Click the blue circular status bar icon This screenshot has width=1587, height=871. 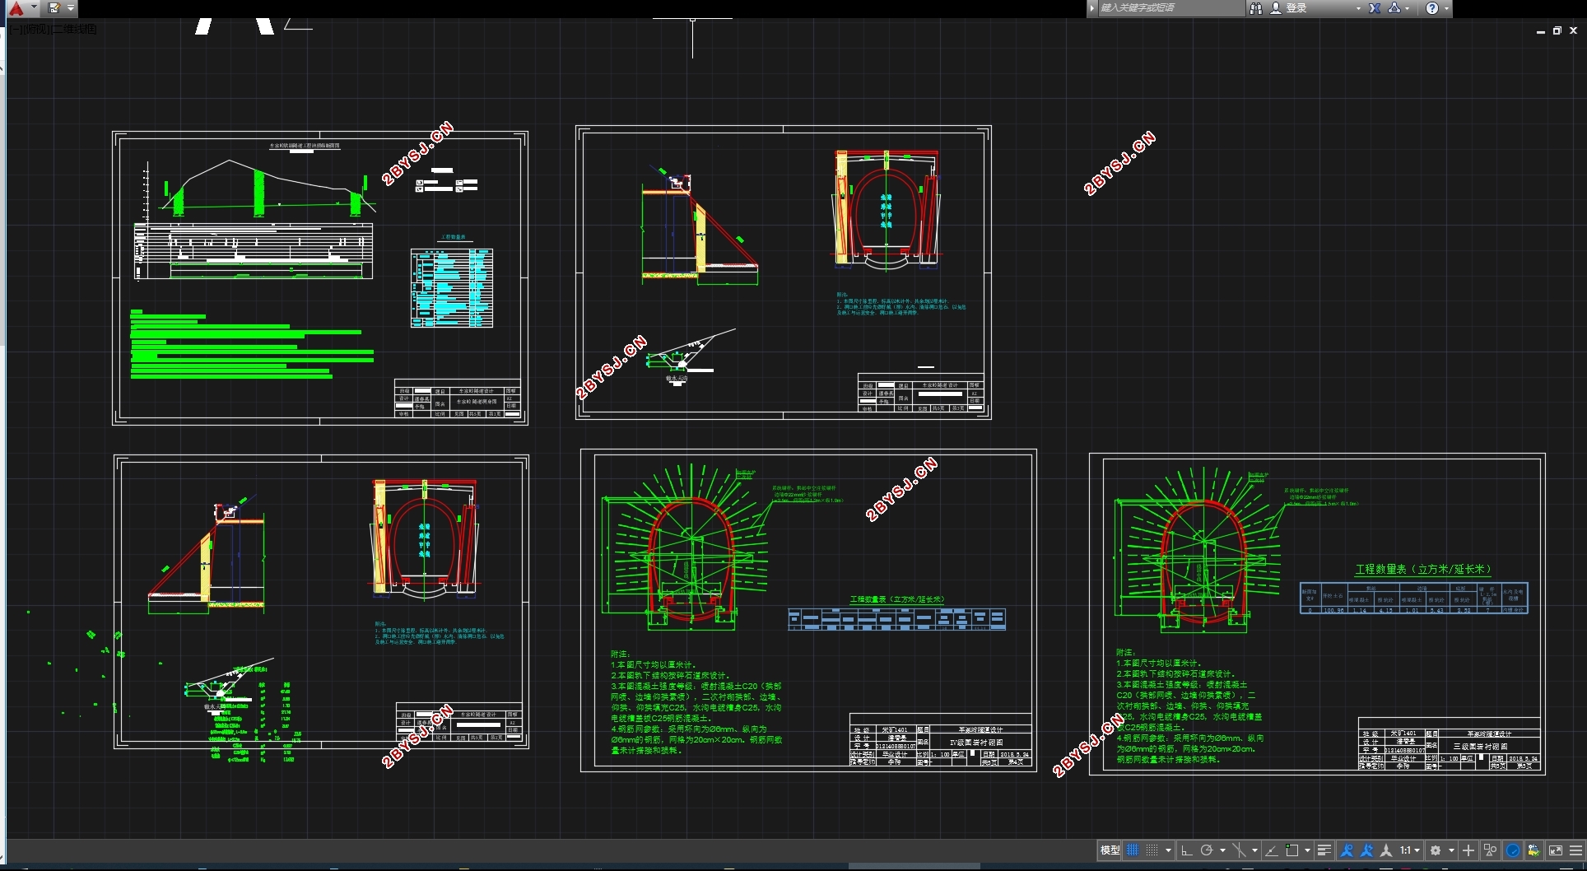1513,850
